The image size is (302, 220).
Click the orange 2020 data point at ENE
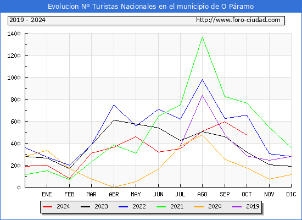coord(47,150)
